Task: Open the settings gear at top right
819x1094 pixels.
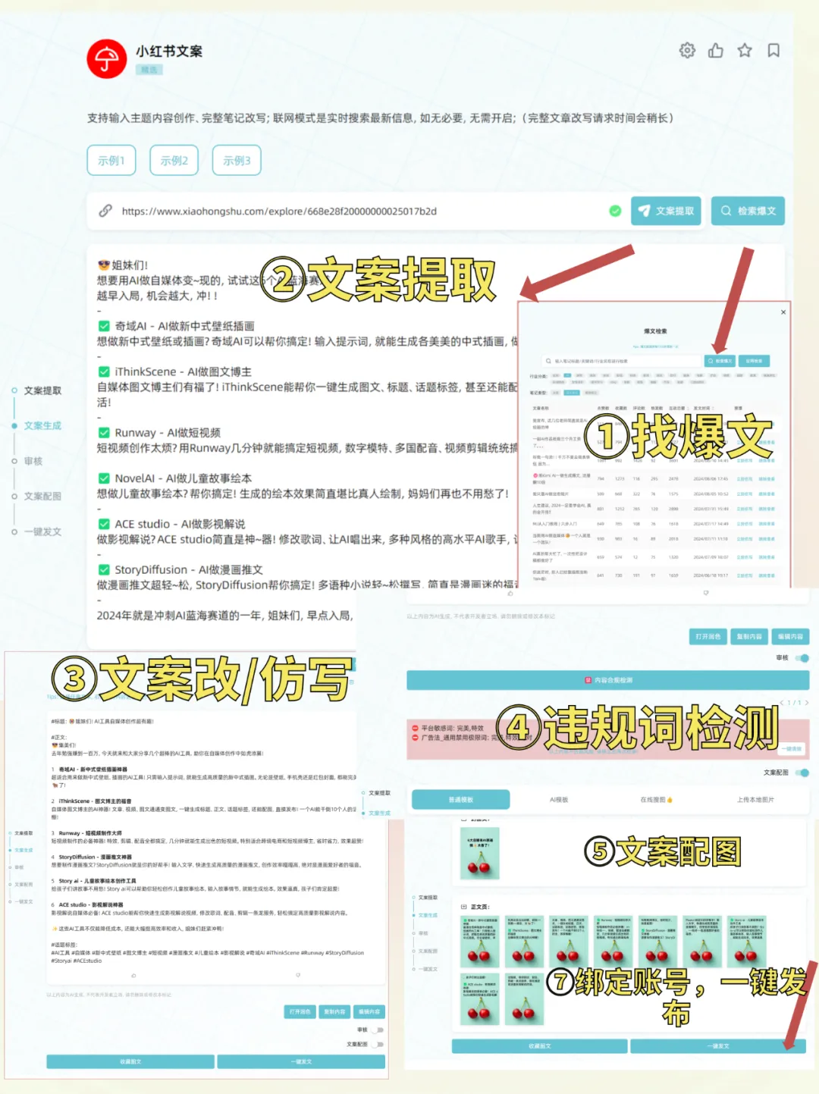Action: pos(687,50)
